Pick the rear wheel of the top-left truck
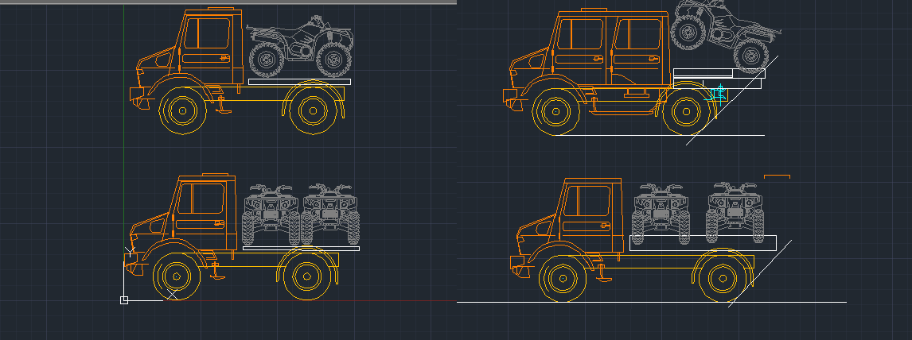This screenshot has height=340, width=912. (314, 110)
